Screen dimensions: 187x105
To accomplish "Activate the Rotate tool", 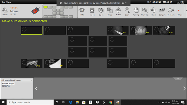I will coord(118,11).
